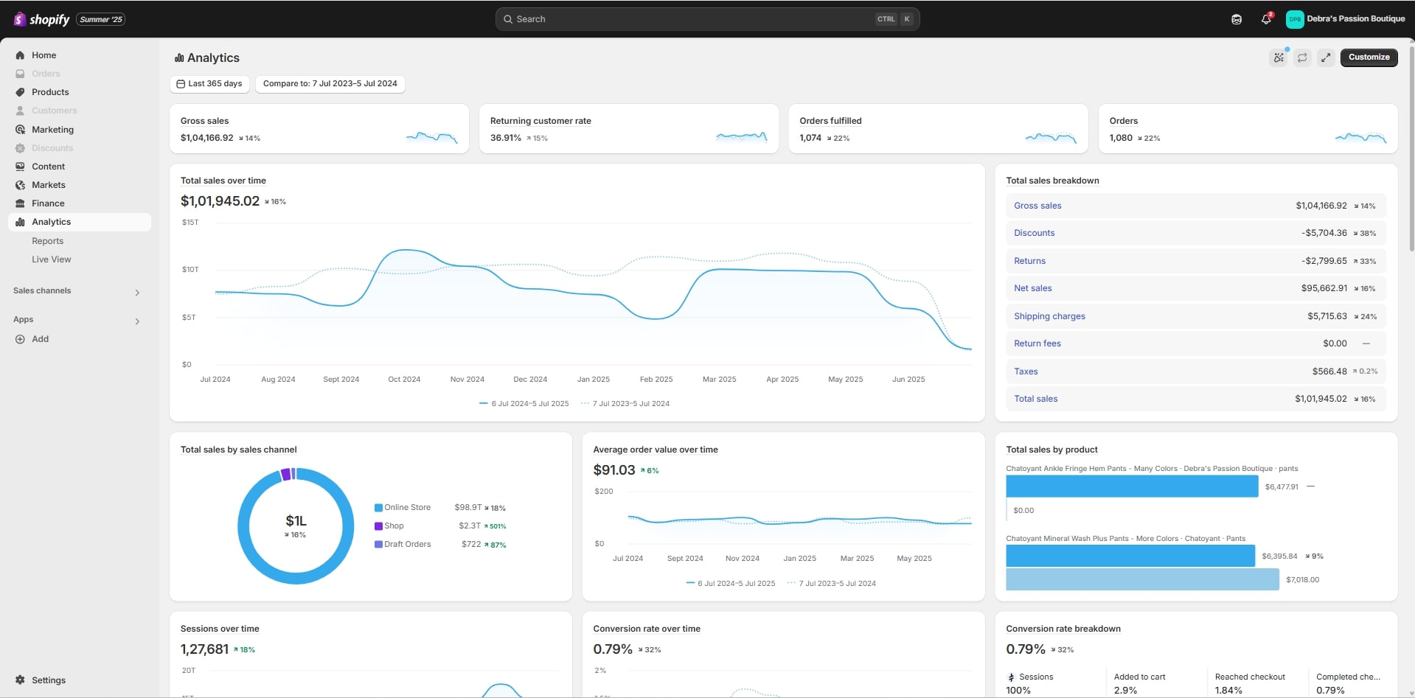The height and width of the screenshot is (698, 1415).
Task: Click Discounts in sales breakdown
Action: coord(1034,233)
